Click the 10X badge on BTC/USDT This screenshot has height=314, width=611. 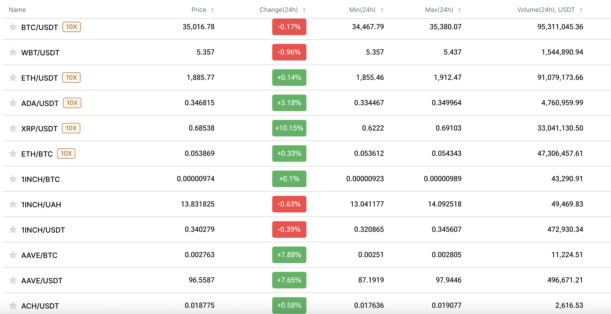coord(71,27)
